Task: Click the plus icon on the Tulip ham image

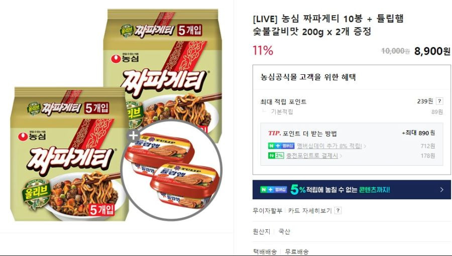Action: [133, 136]
